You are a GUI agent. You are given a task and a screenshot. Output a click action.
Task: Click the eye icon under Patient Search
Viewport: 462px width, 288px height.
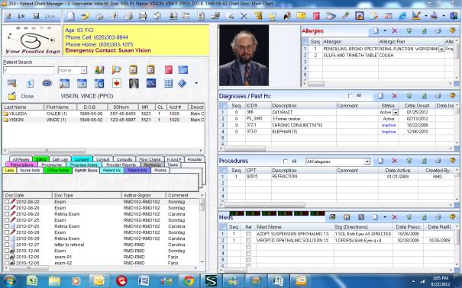[47, 84]
